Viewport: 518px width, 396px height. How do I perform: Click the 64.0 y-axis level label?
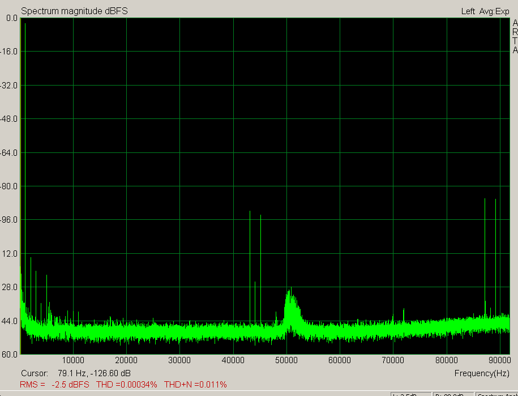pyautogui.click(x=9, y=153)
